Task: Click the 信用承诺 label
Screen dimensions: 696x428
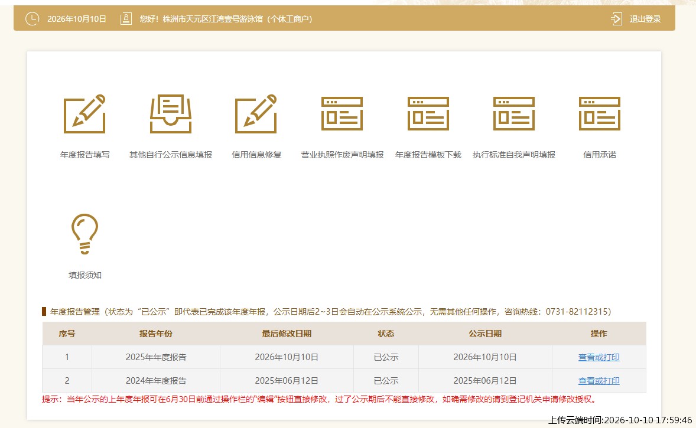Action: pos(600,155)
